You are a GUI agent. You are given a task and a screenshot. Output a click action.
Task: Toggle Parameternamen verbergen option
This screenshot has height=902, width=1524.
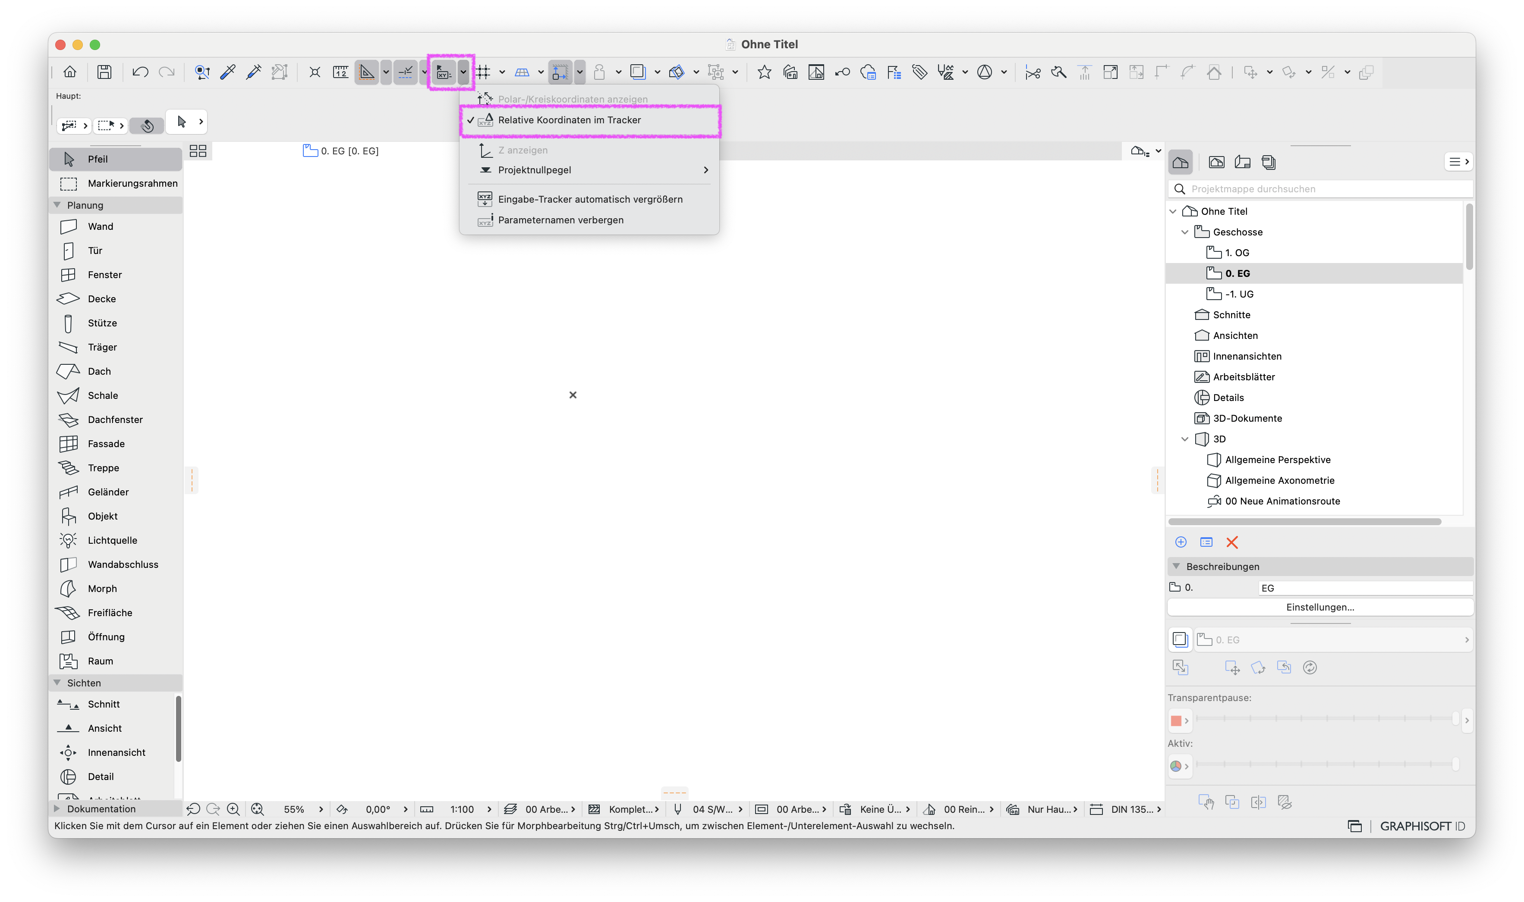click(x=589, y=220)
